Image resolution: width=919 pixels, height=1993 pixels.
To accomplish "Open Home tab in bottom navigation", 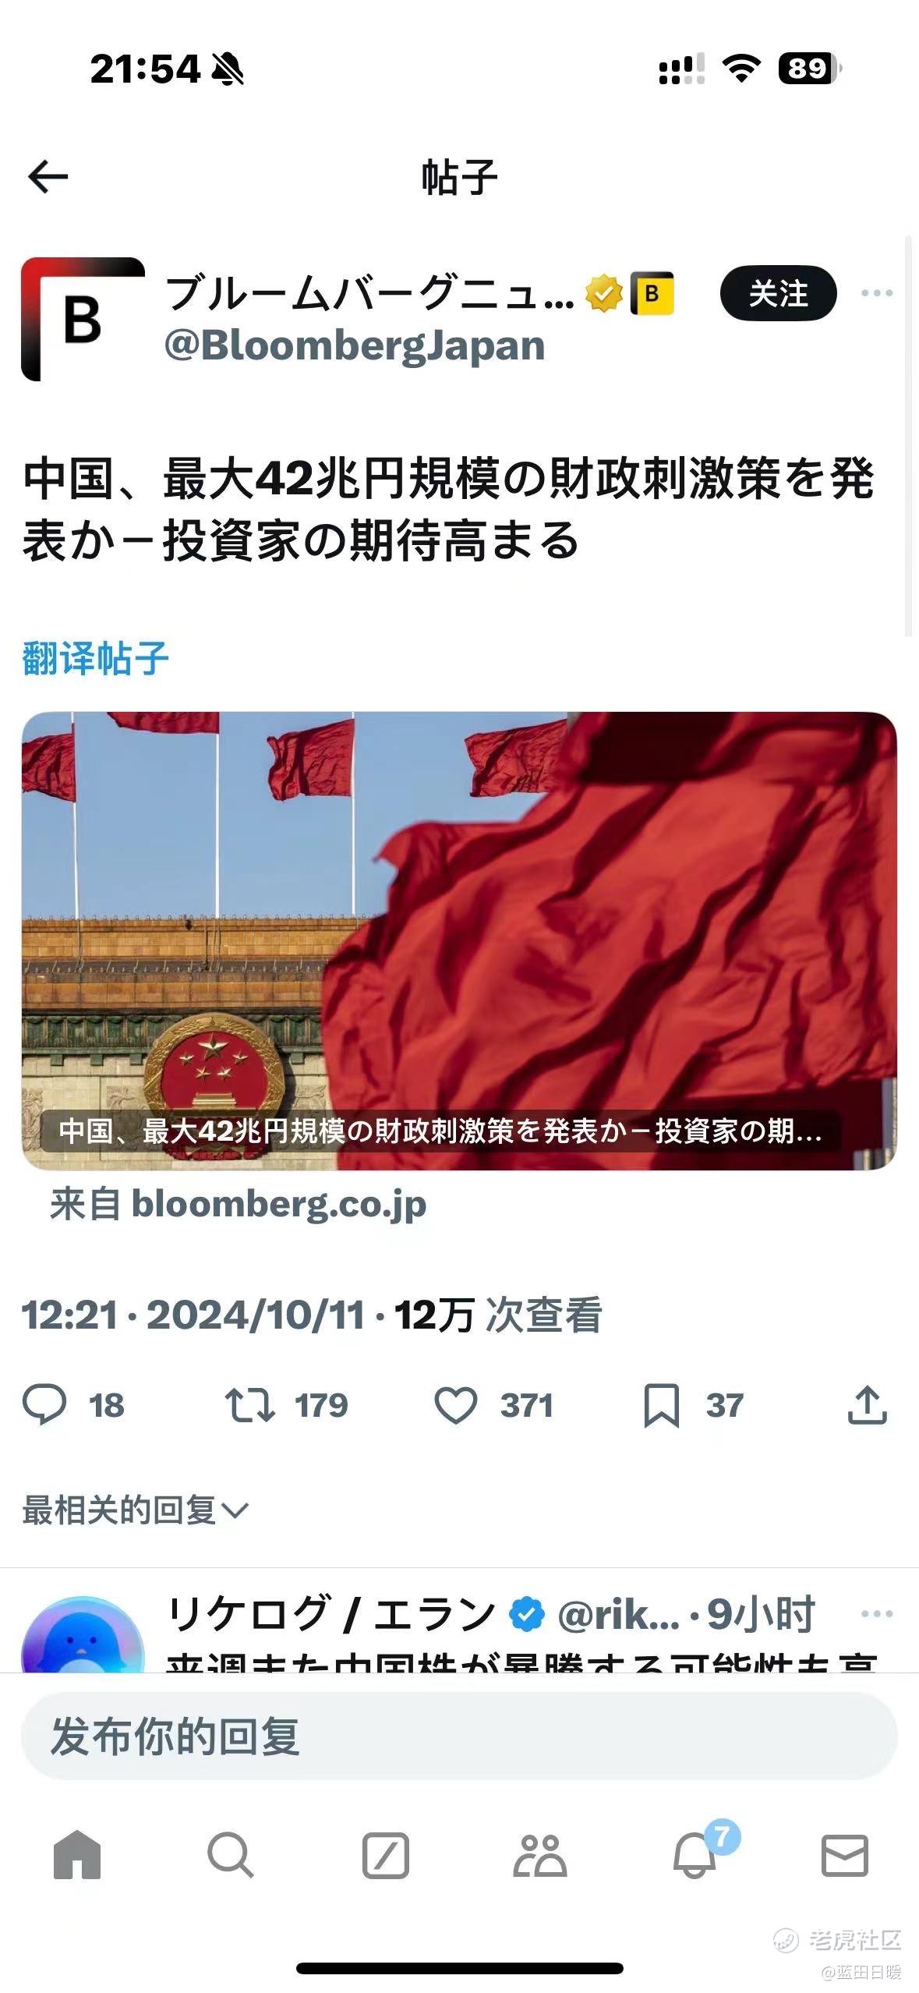I will point(77,1855).
